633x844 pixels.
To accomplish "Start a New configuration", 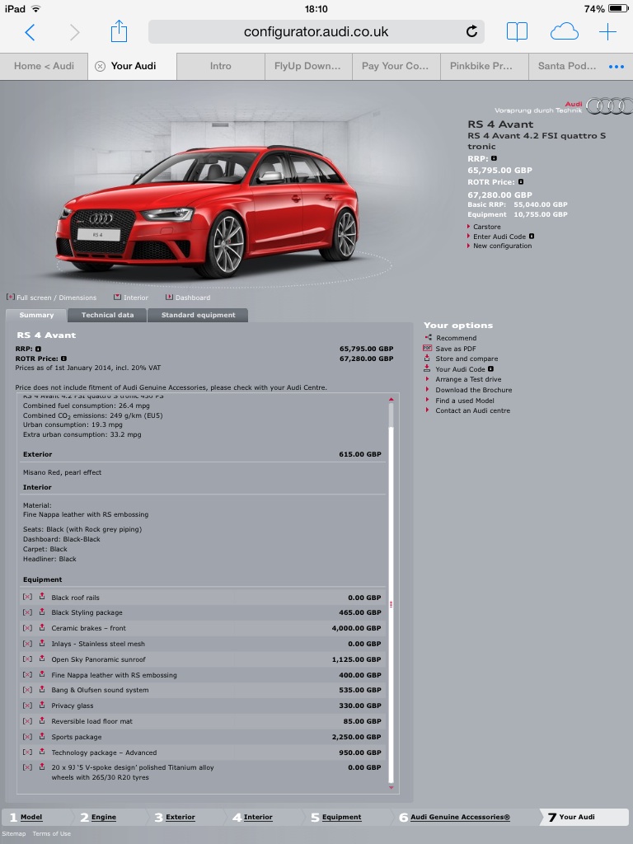I will pos(502,246).
